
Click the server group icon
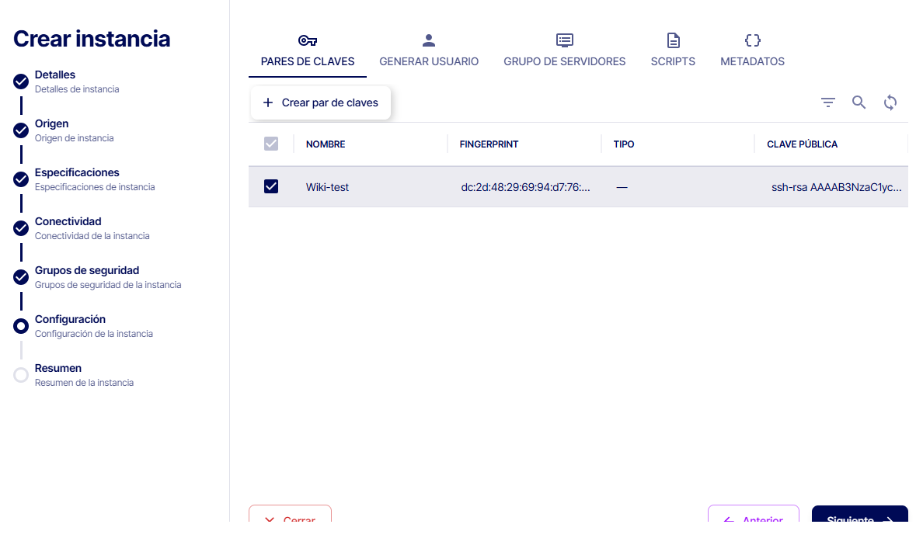[565, 40]
